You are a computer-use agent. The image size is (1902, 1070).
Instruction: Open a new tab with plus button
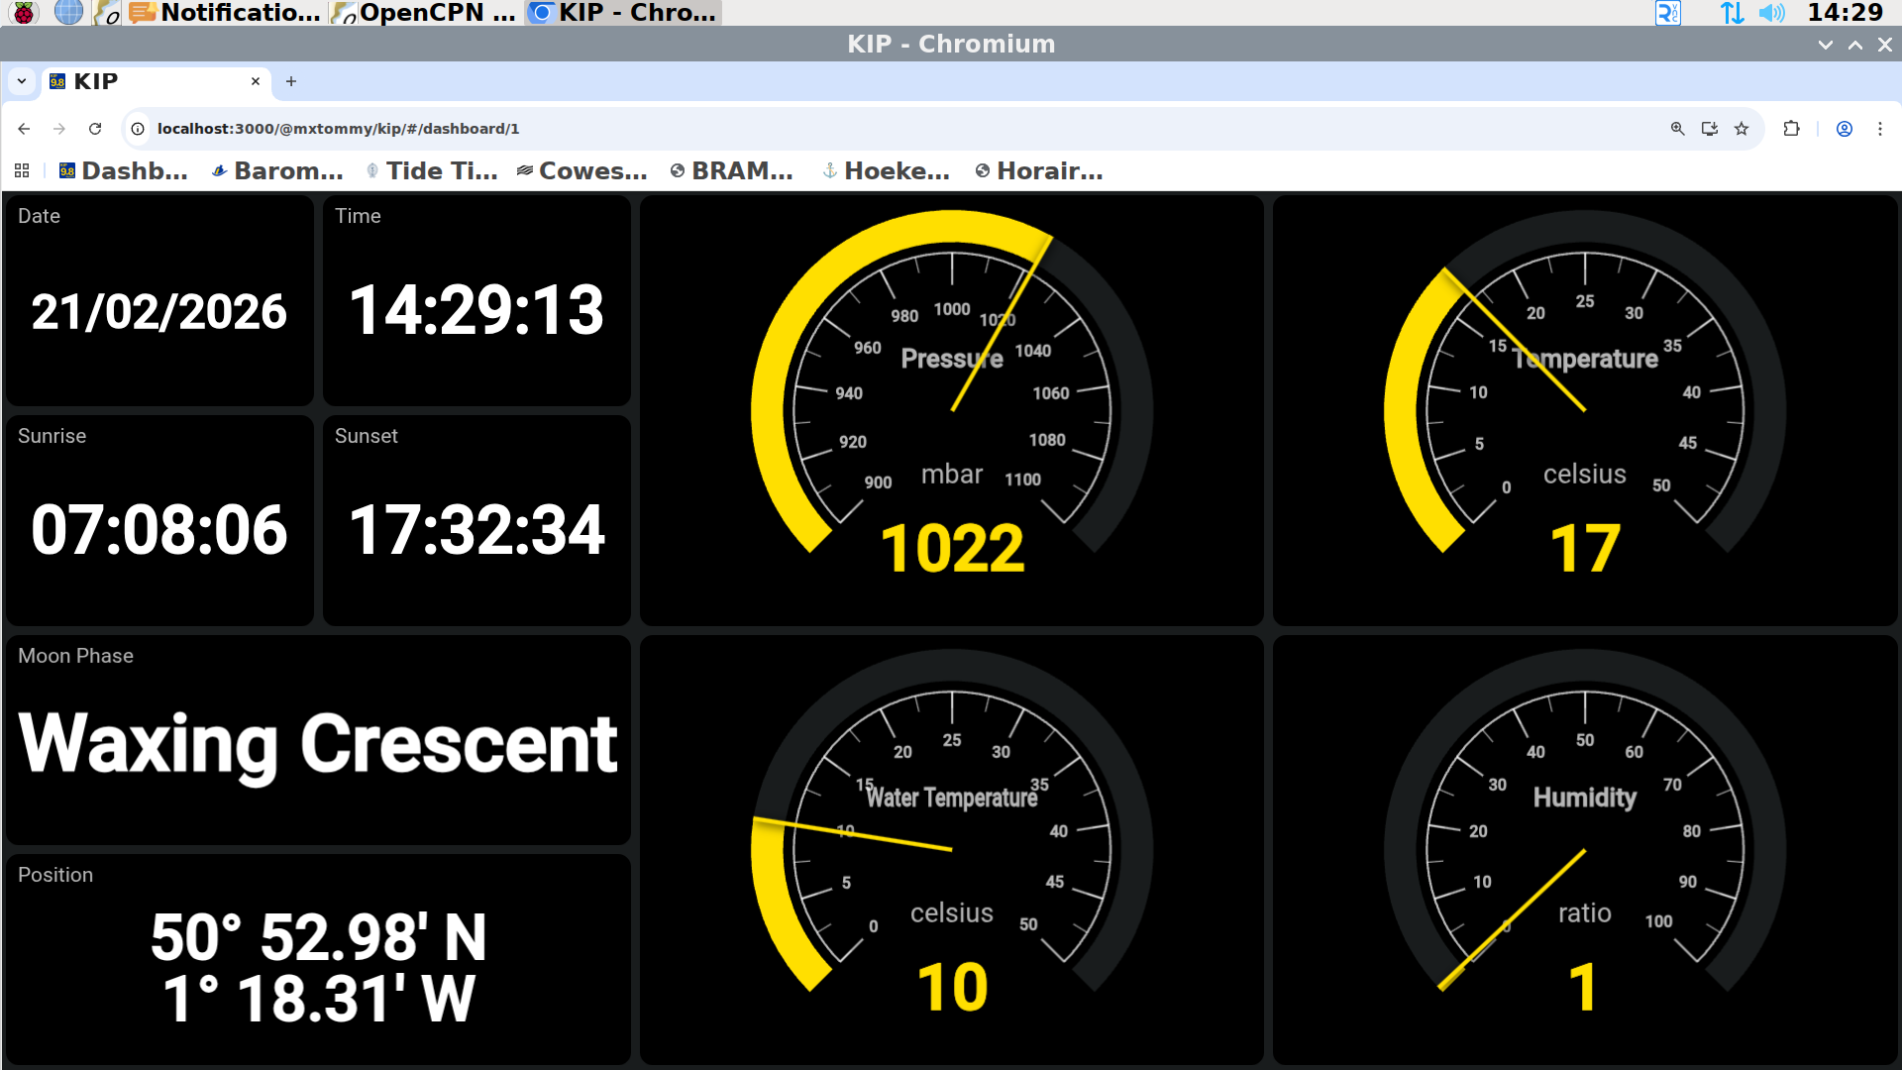click(x=291, y=81)
